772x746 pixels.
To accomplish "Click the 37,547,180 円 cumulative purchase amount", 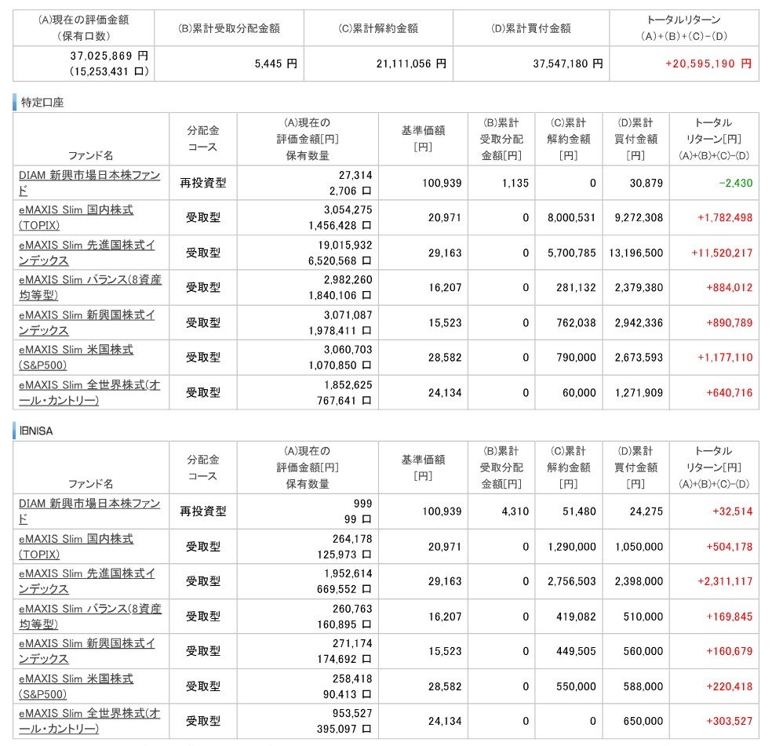I will point(568,64).
